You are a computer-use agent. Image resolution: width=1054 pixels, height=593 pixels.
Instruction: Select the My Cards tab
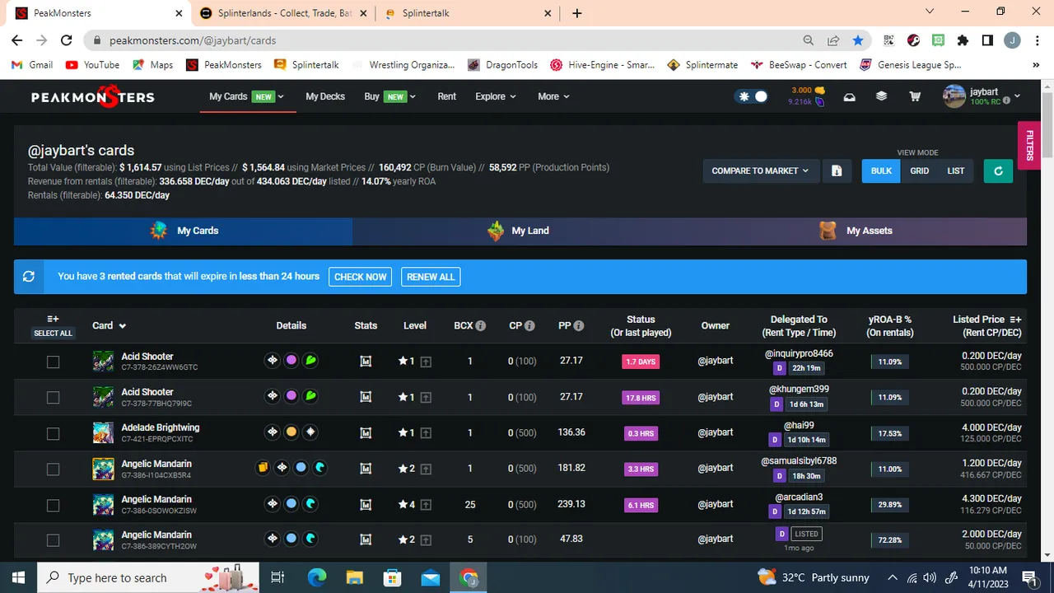(184, 231)
